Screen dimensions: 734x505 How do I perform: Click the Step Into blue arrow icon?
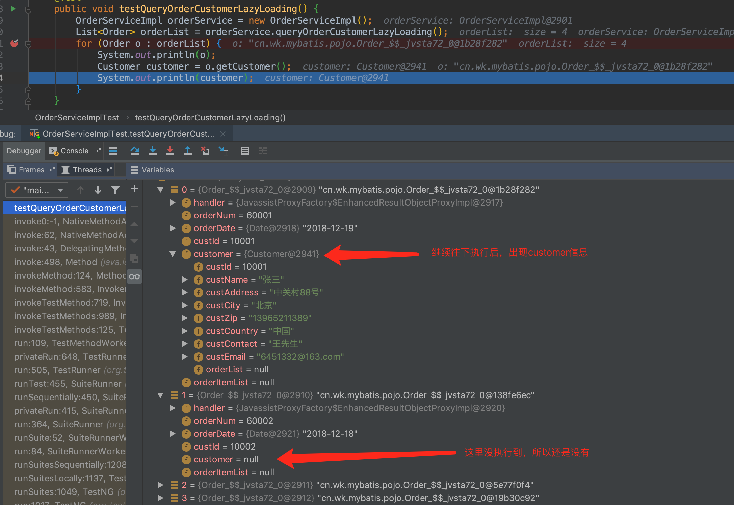point(153,151)
